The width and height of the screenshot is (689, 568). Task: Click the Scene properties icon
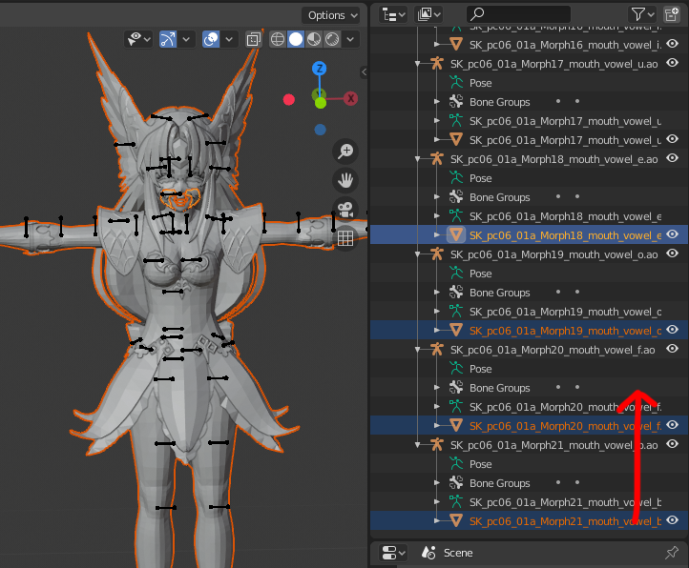428,553
